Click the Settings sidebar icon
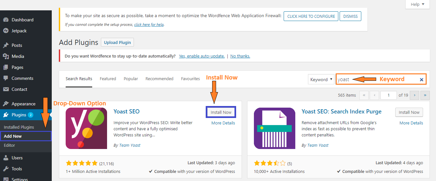Screen dimensions: 436x181 (5, 179)
